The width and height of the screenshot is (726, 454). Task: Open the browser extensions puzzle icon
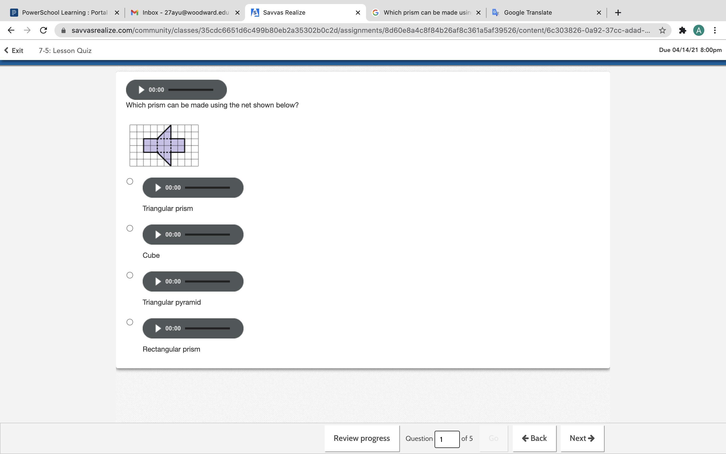pyautogui.click(x=682, y=30)
